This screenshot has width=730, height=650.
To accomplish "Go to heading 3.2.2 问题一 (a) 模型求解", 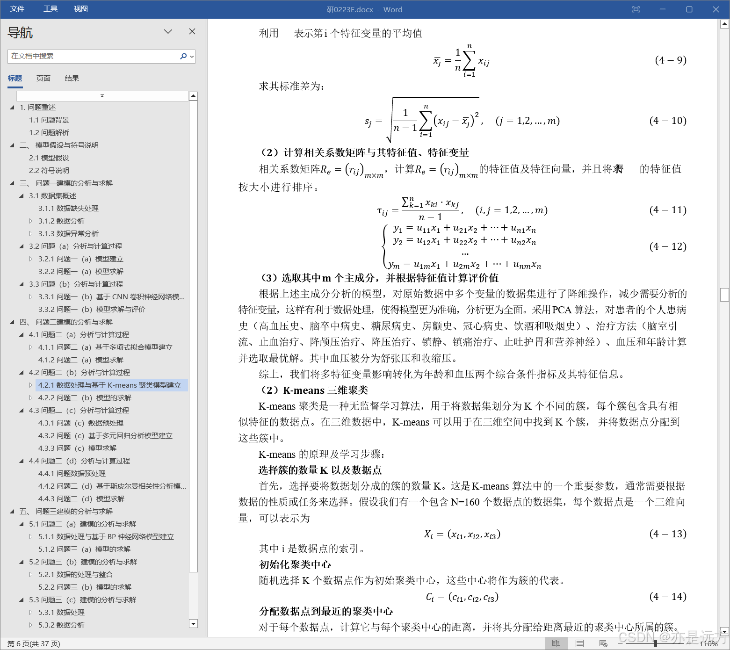I will pyautogui.click(x=81, y=272).
